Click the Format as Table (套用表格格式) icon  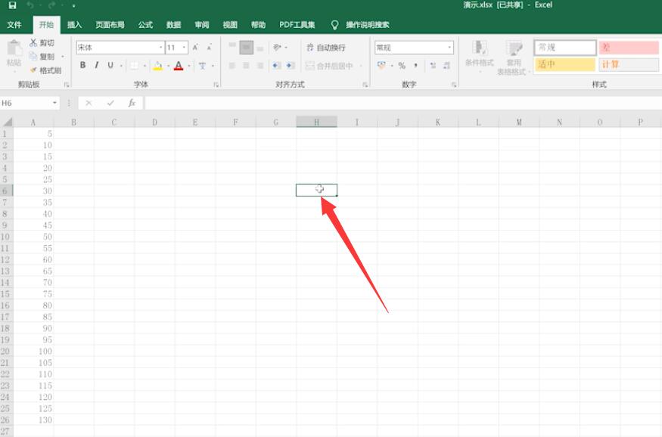tap(514, 47)
